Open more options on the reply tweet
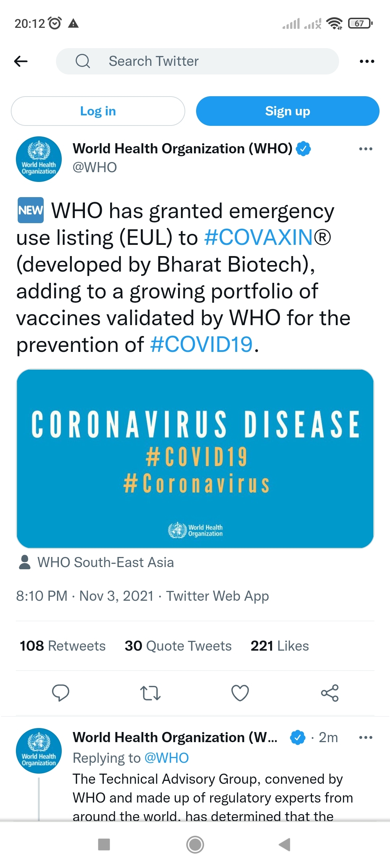 366,737
